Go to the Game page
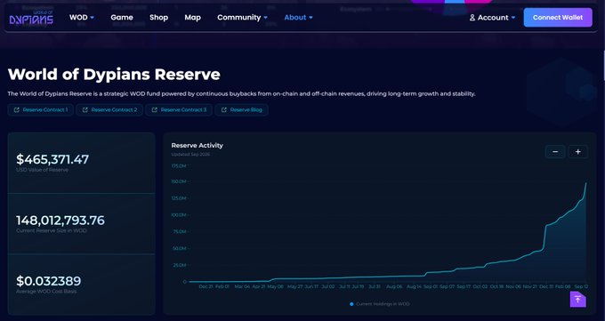The width and height of the screenshot is (605, 321). coord(122,18)
